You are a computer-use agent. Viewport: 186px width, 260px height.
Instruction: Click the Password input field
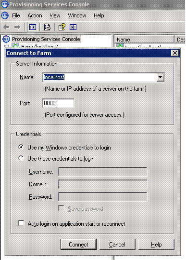click(x=103, y=197)
